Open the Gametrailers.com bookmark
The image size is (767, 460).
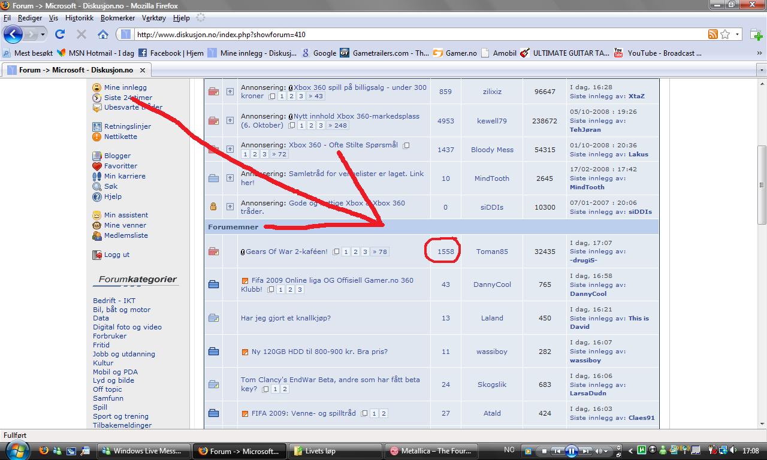pos(384,53)
